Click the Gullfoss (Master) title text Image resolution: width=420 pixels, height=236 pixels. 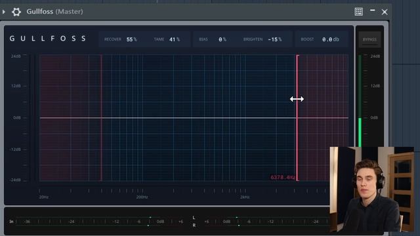pyautogui.click(x=55, y=12)
